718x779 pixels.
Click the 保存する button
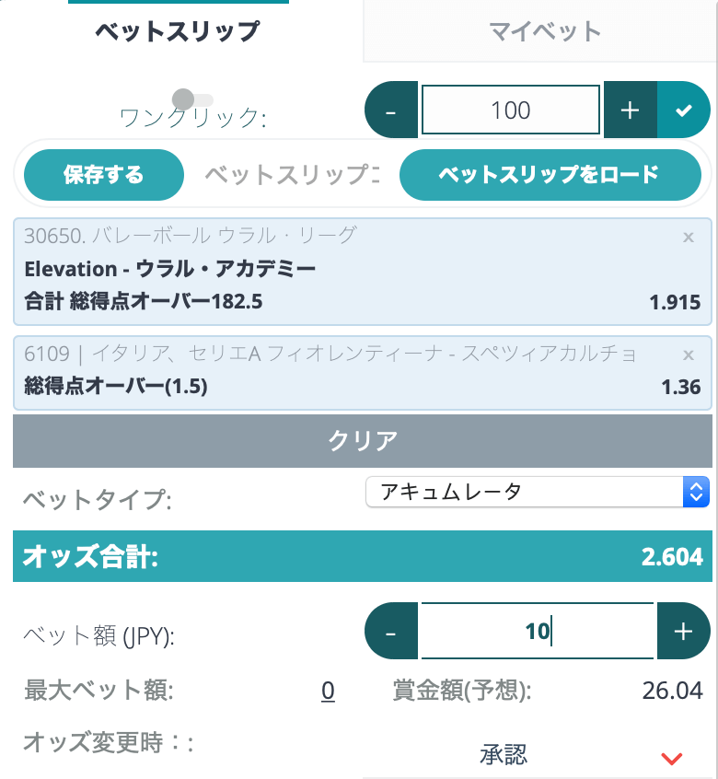(104, 175)
